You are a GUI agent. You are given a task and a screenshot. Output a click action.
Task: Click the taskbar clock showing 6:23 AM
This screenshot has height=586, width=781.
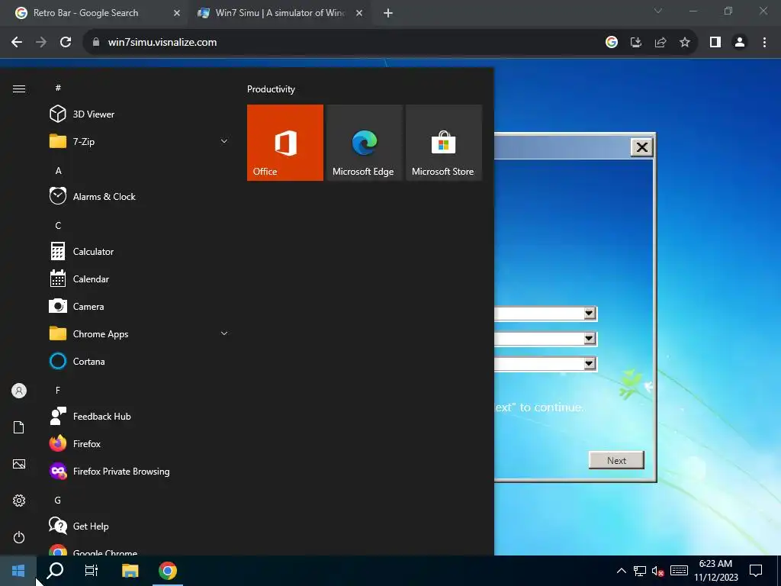(x=715, y=571)
